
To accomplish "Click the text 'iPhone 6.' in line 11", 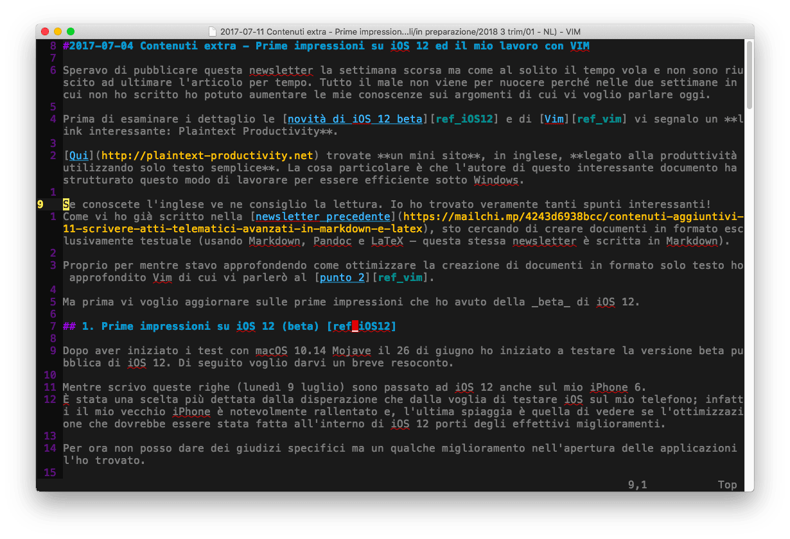I will point(619,388).
